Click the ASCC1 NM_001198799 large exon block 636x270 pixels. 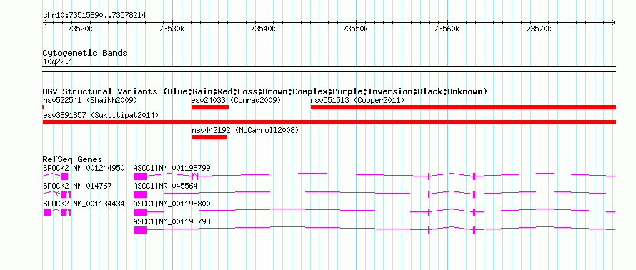tap(140, 176)
